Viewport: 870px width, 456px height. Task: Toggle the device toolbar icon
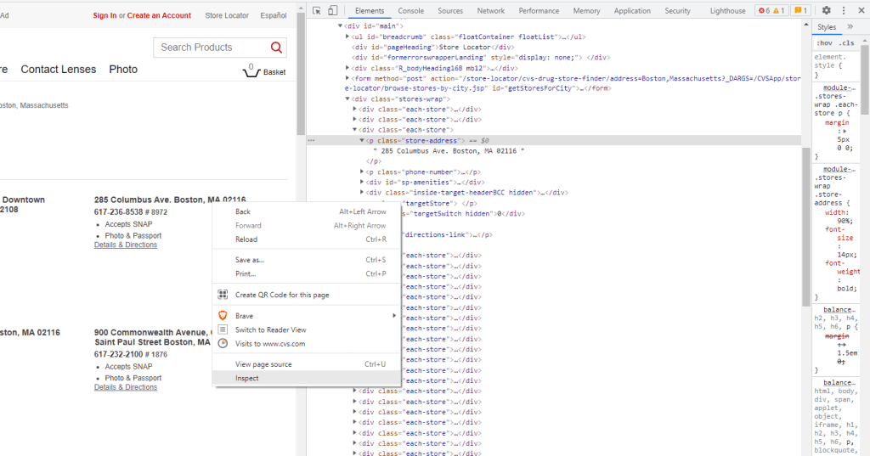click(332, 11)
